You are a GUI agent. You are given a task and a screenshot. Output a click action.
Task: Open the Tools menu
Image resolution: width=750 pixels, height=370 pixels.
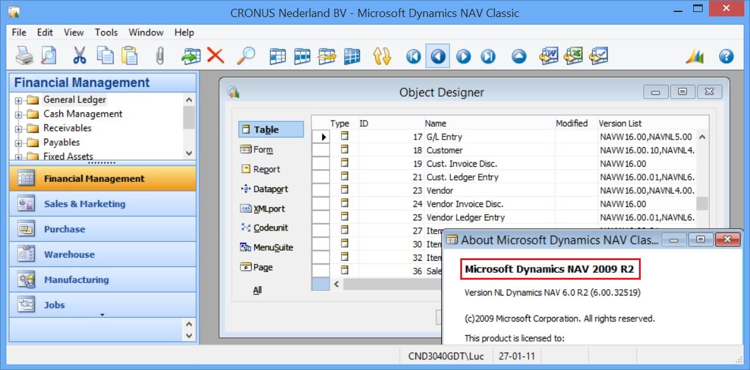(106, 33)
